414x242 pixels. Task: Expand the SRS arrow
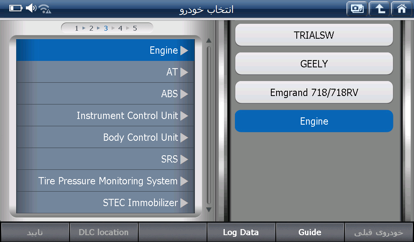coord(184,159)
